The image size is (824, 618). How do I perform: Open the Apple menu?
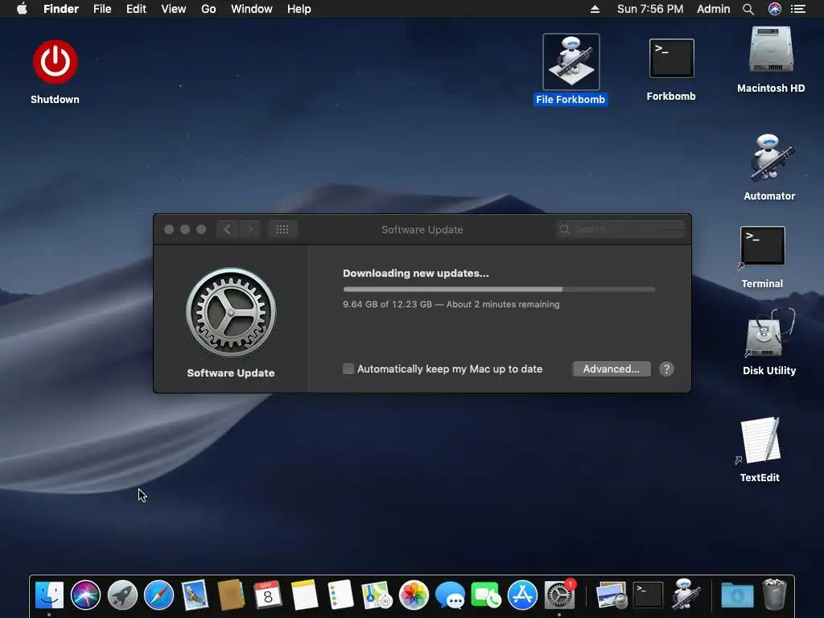tap(22, 9)
